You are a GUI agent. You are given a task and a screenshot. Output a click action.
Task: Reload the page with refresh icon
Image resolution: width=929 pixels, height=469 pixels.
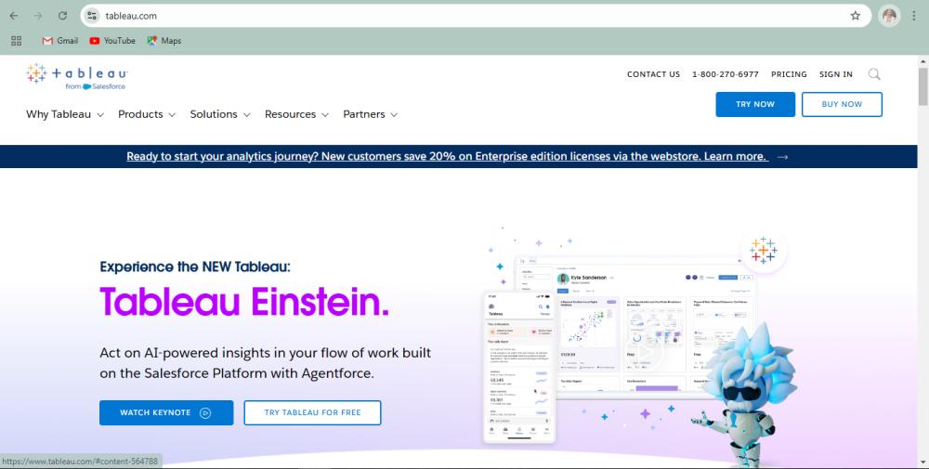[x=62, y=16]
